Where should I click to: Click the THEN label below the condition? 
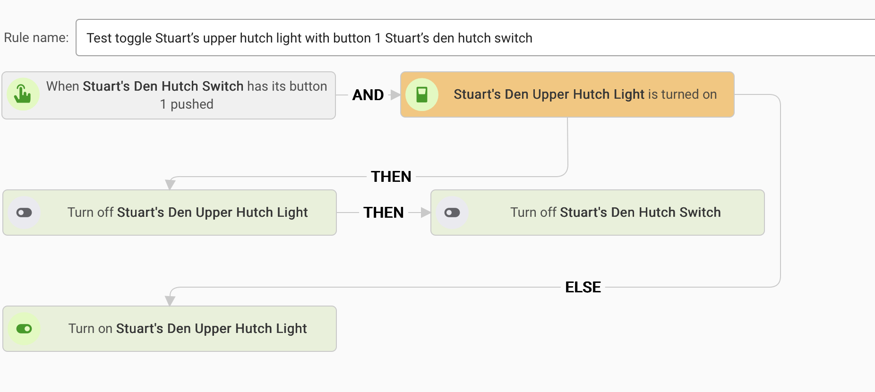391,177
